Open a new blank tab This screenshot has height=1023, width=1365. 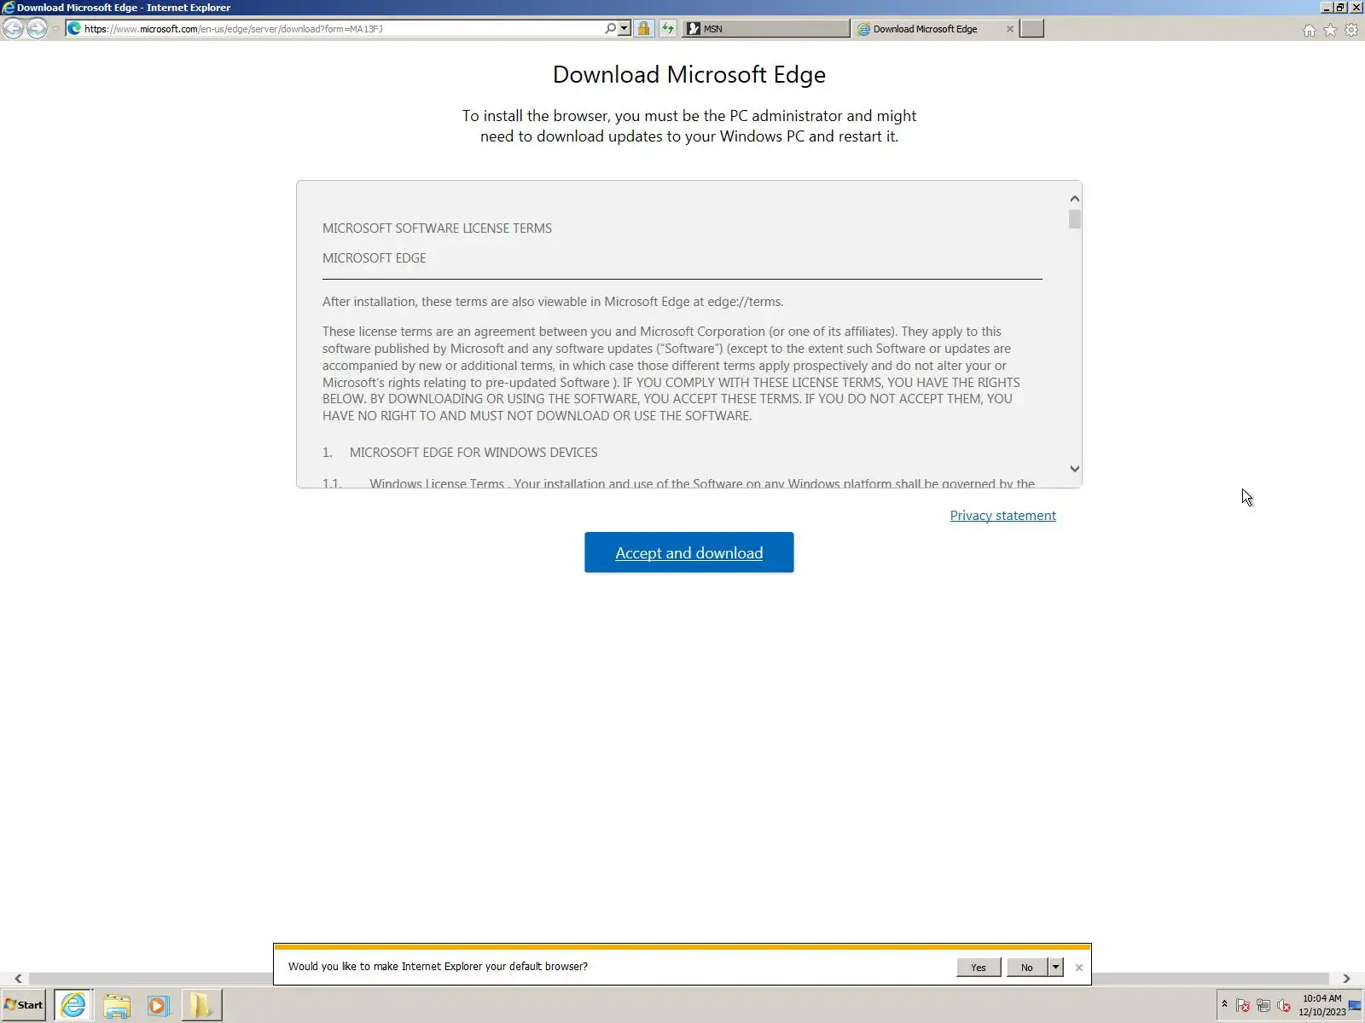(1032, 28)
